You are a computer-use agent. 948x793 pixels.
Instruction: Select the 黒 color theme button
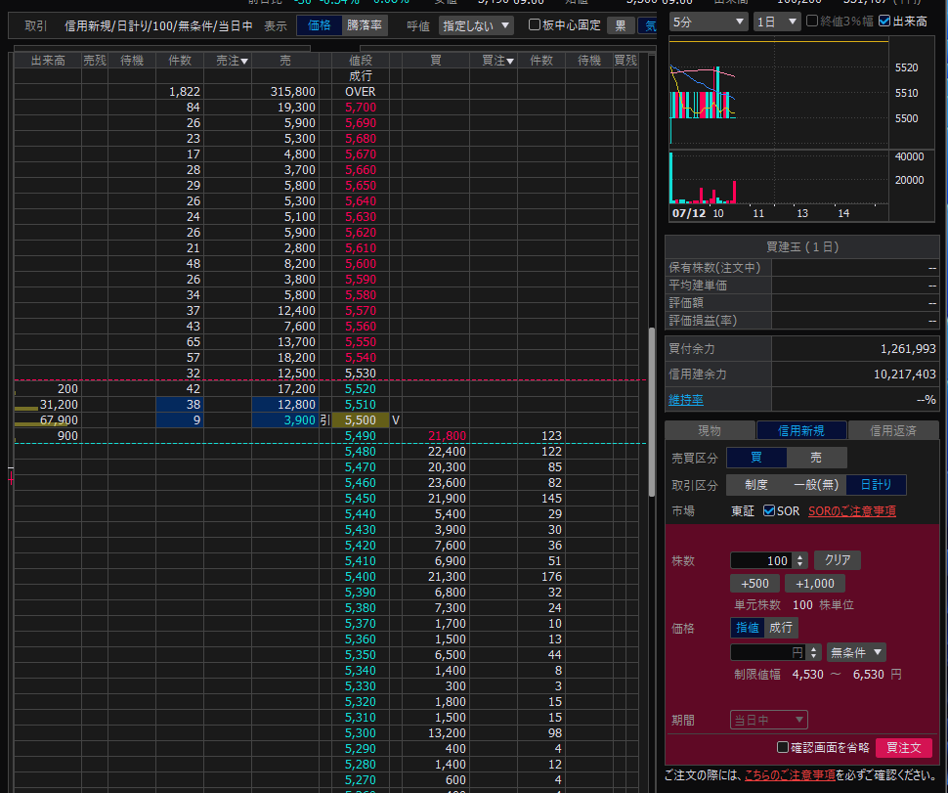coord(620,25)
